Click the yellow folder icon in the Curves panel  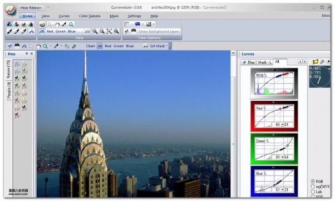[315, 62]
